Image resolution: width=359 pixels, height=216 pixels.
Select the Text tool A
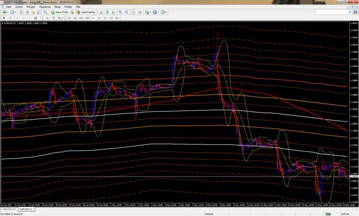coord(47,18)
